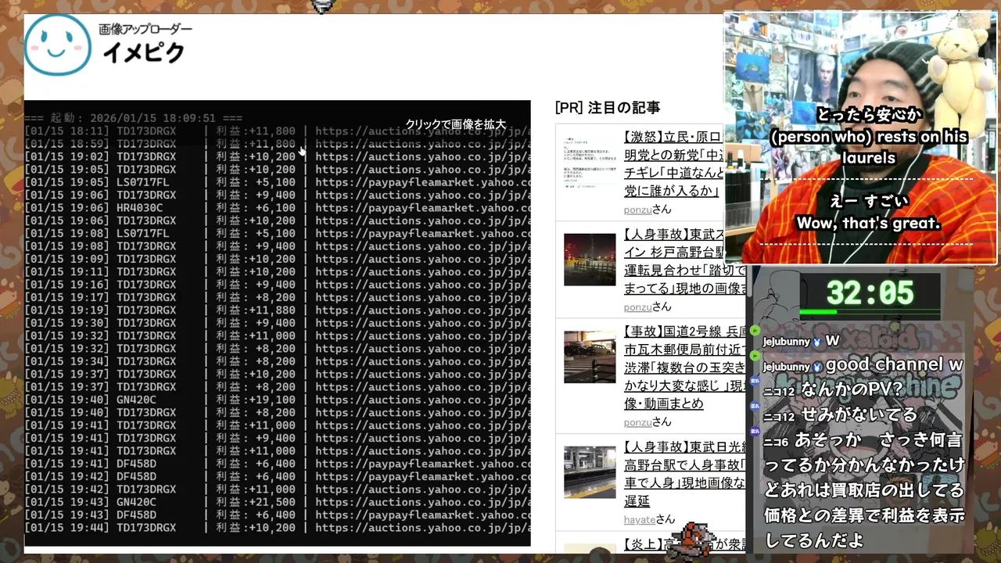This screenshot has width=1001, height=563.
Task: Click the [01/15 19:06] HR4030C log row
Action: [277, 208]
